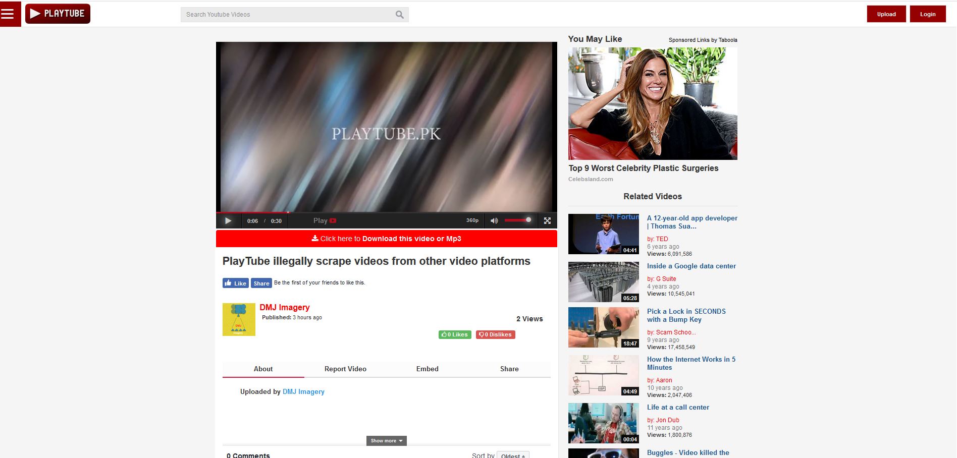Click the Facebook Share button
The height and width of the screenshot is (458, 957).
(x=261, y=283)
